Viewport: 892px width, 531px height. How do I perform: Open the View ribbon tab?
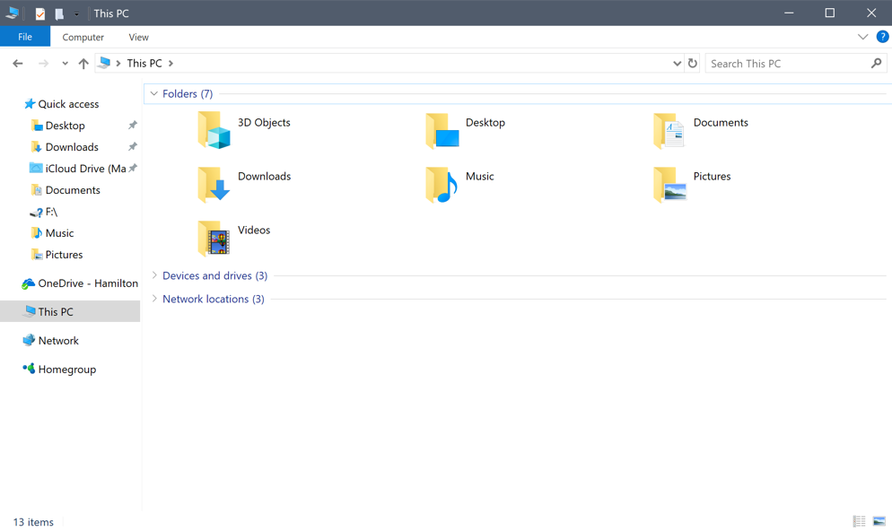tap(138, 37)
